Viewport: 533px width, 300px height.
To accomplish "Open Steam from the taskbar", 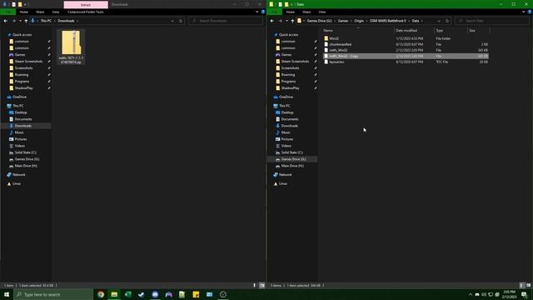I will (x=142, y=294).
